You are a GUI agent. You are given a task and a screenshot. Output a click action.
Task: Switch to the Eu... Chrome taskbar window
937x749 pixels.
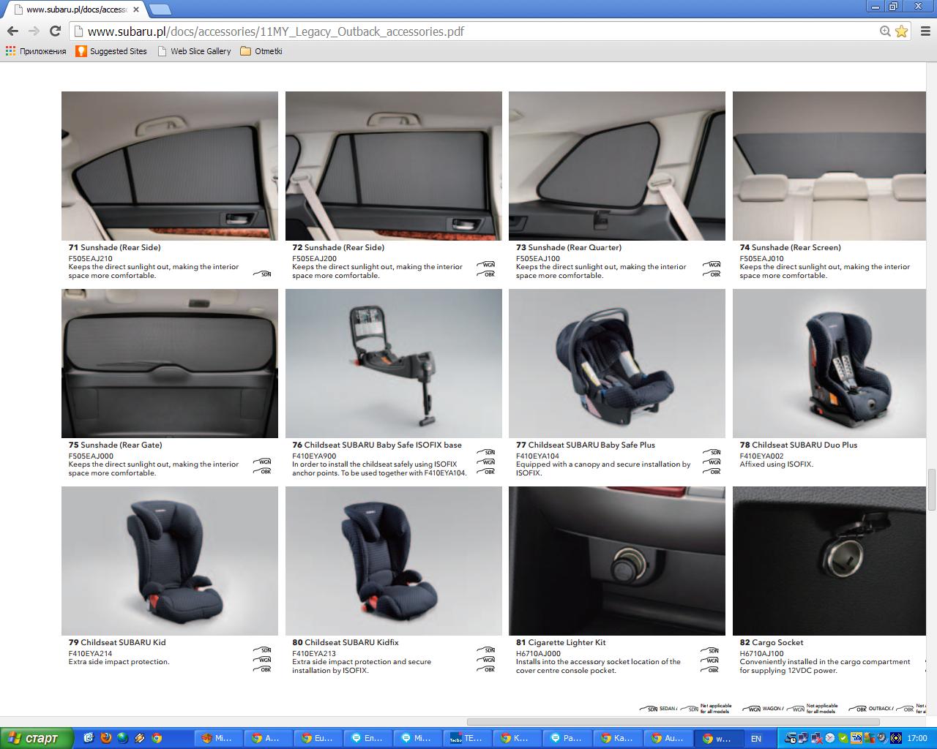click(x=316, y=738)
